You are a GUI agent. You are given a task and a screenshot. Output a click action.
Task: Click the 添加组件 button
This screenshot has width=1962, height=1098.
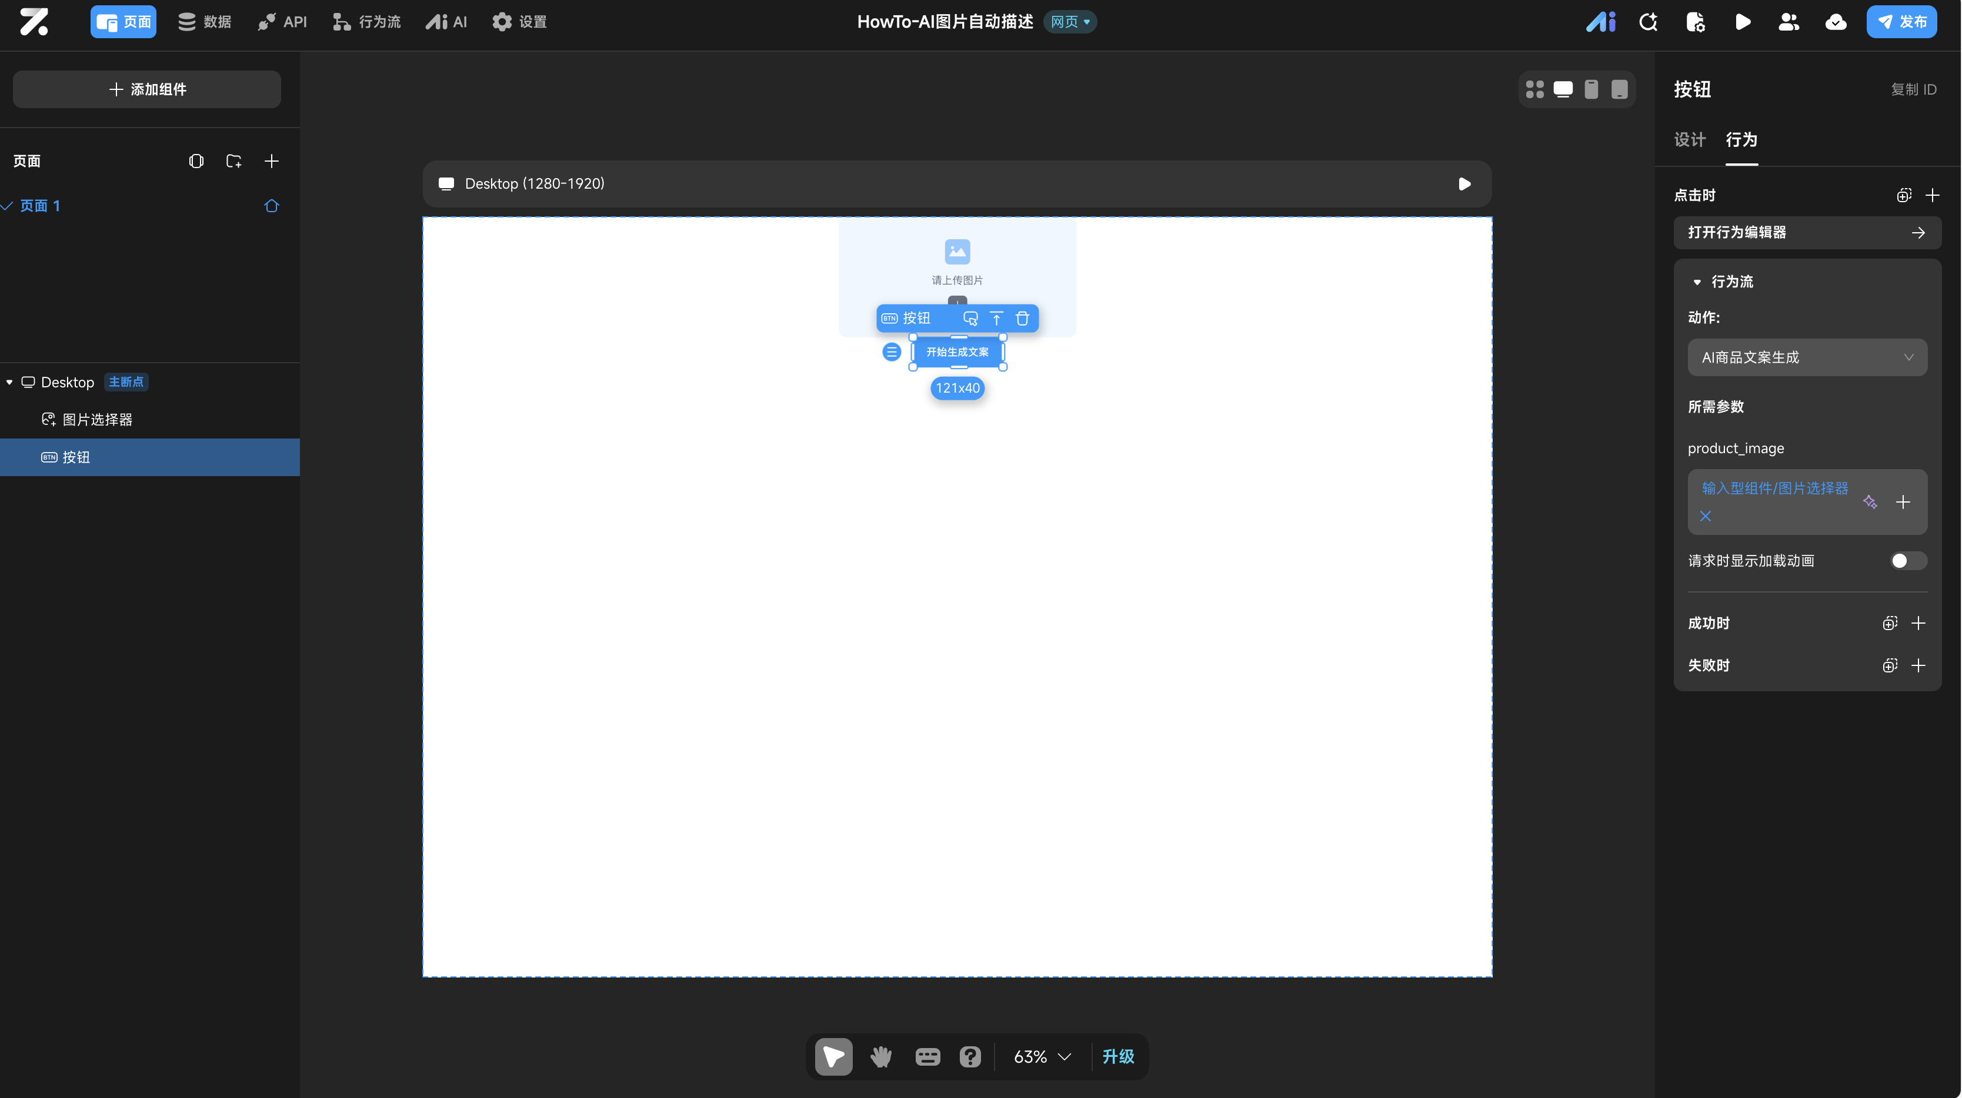[147, 89]
